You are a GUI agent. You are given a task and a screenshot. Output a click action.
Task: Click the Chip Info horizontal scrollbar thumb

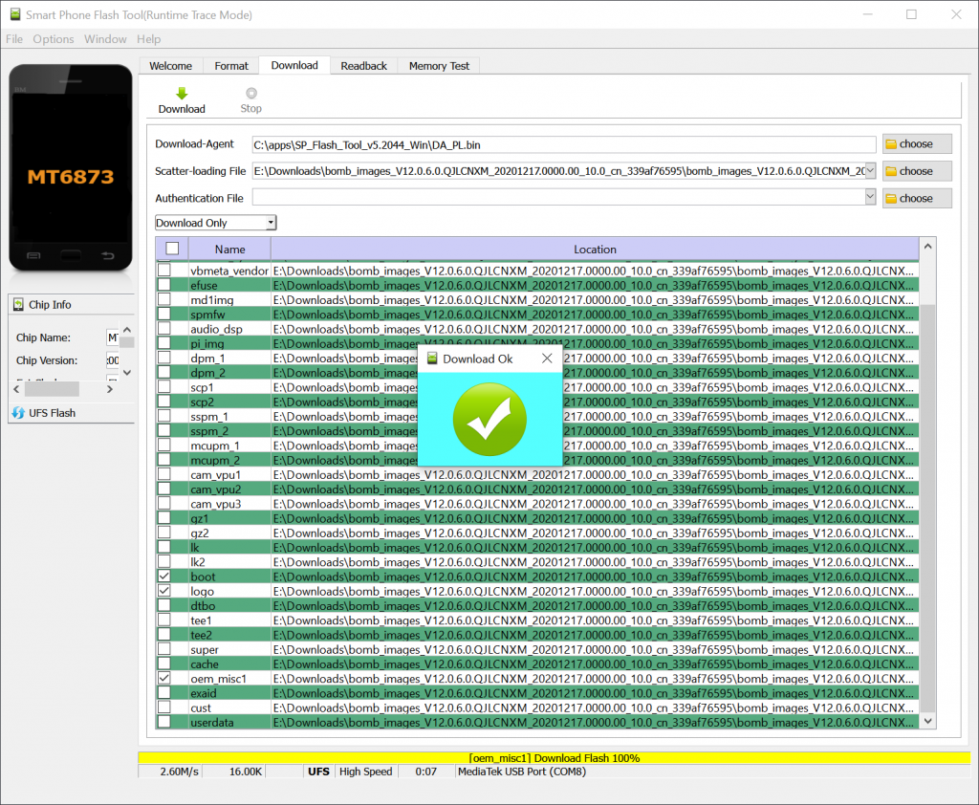52,389
